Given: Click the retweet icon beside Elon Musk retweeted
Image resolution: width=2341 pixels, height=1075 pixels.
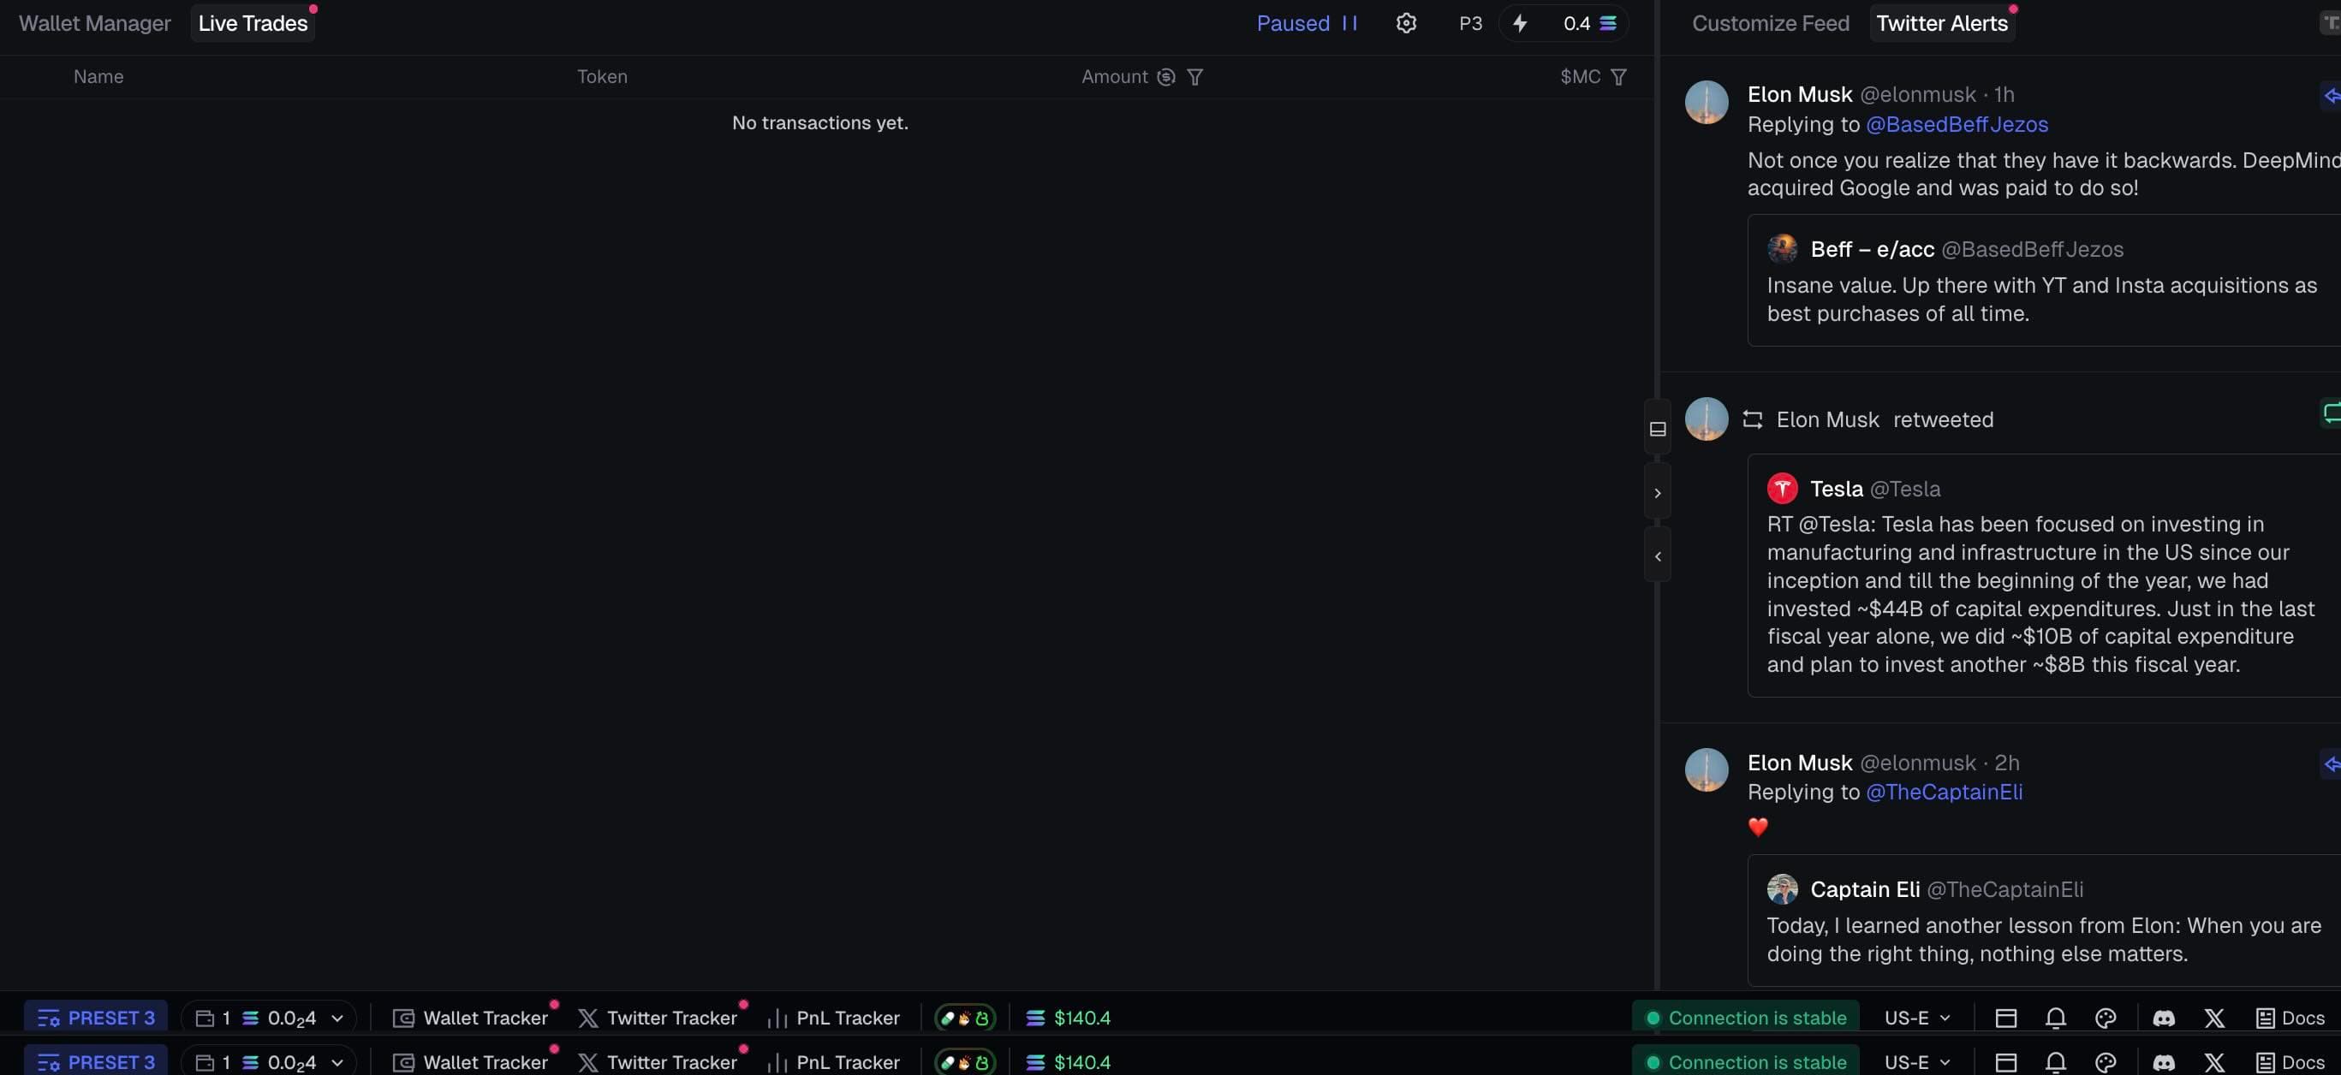Looking at the screenshot, I should 1753,420.
